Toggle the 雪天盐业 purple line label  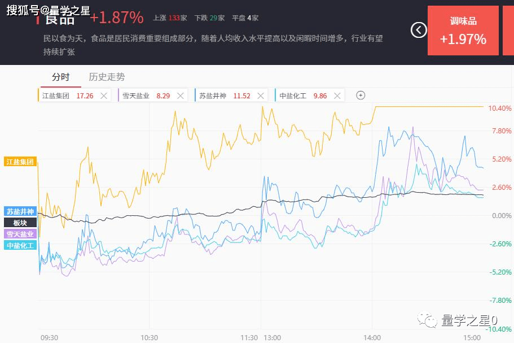click(20, 234)
